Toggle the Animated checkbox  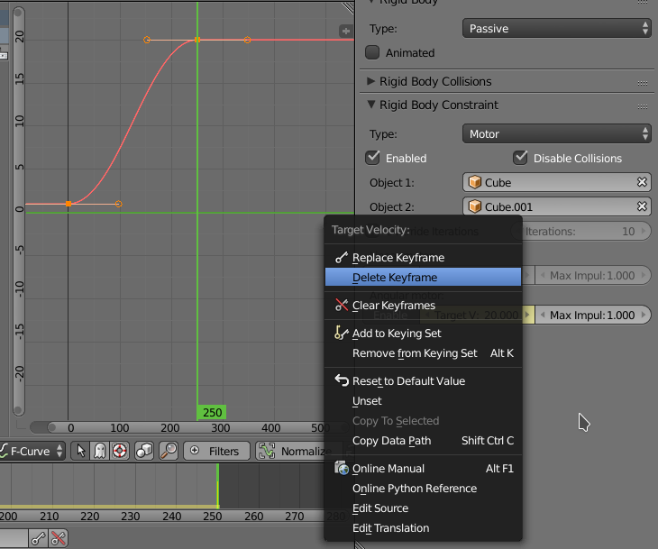[x=372, y=52]
